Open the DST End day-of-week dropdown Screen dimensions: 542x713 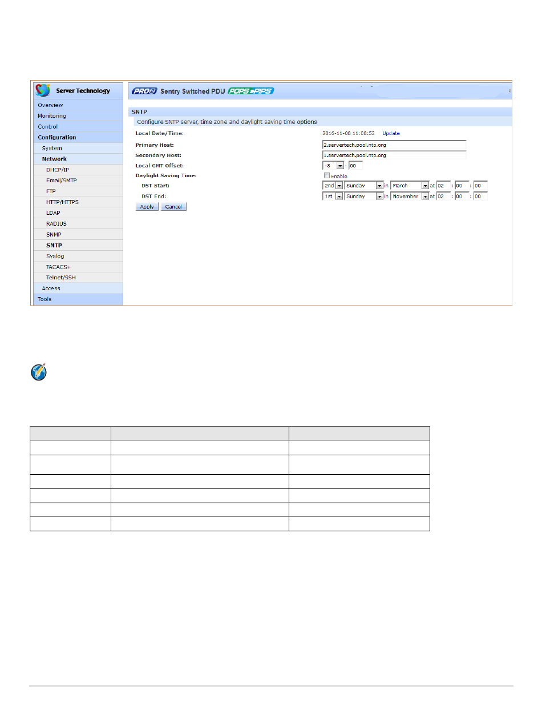379,197
